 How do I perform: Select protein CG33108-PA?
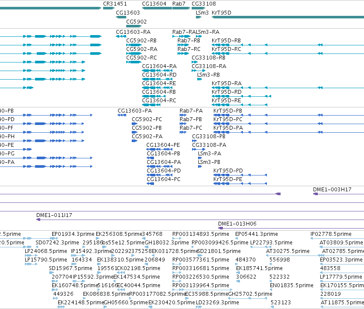tap(209, 145)
